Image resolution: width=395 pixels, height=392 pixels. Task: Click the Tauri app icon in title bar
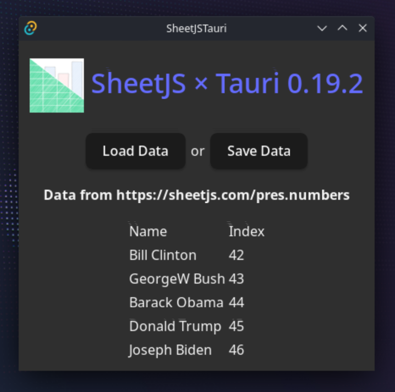click(x=31, y=28)
